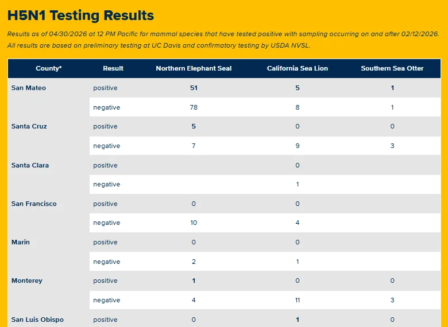This screenshot has height=327, width=448.
Task: Click 'negative' label under Marin
Action: click(107, 262)
